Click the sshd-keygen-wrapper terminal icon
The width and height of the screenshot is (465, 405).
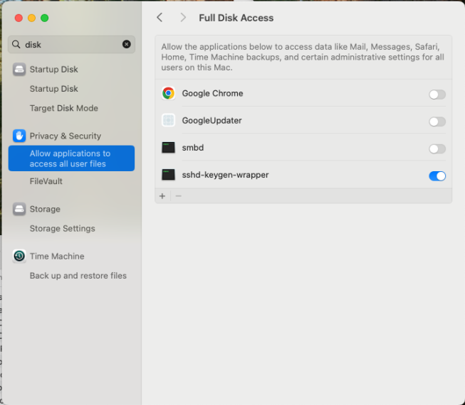[x=168, y=175]
